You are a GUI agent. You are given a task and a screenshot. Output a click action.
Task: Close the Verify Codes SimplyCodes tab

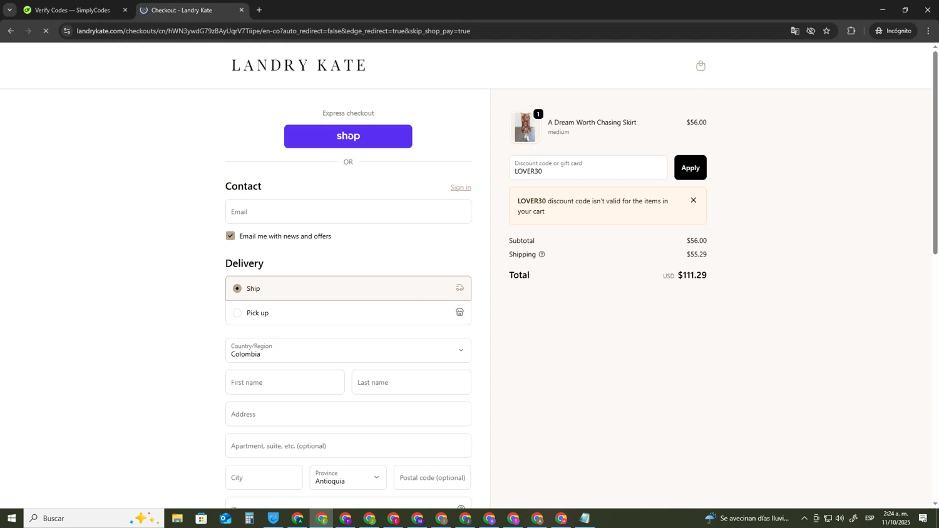tap(125, 10)
